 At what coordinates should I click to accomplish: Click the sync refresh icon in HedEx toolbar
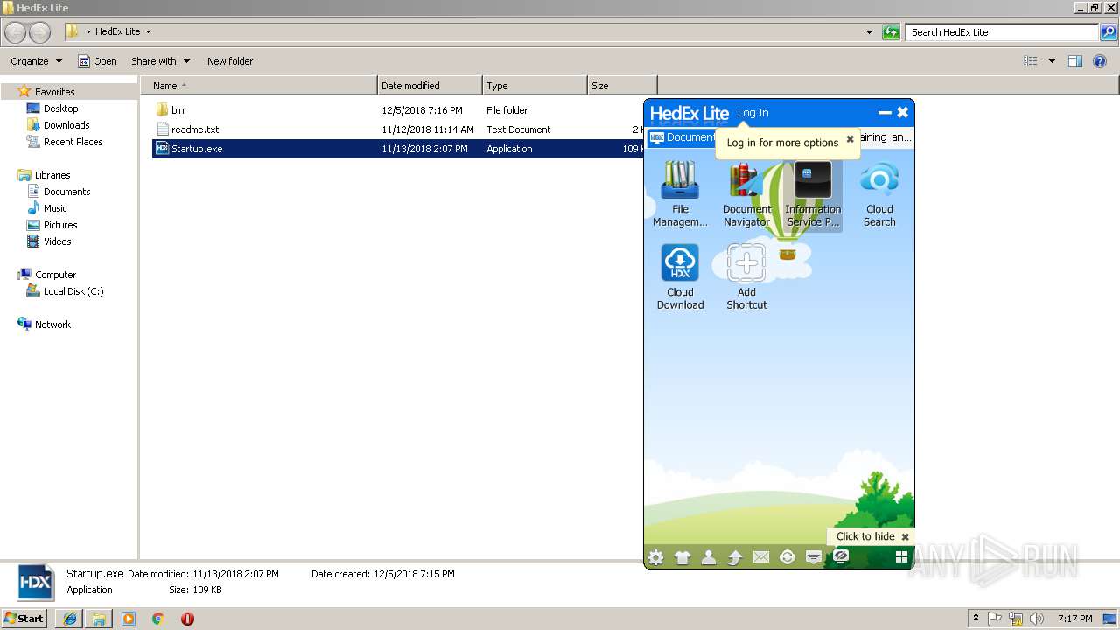point(787,557)
